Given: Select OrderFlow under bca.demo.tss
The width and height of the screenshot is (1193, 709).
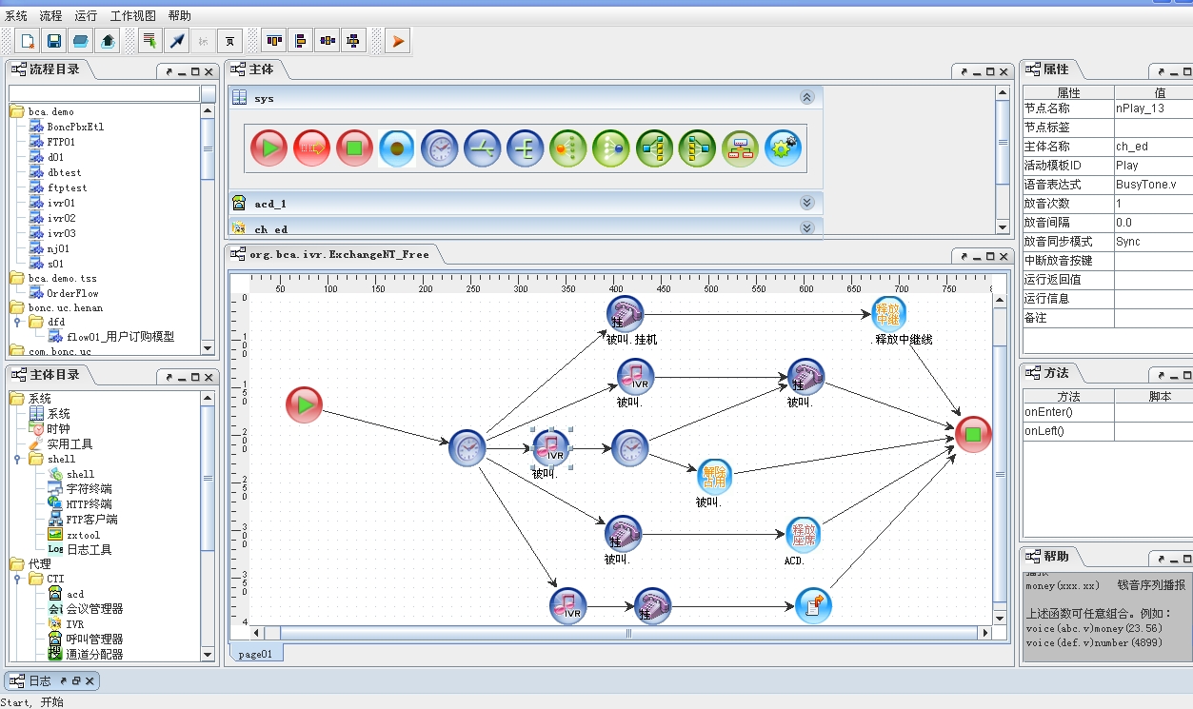Looking at the screenshot, I should point(72,293).
